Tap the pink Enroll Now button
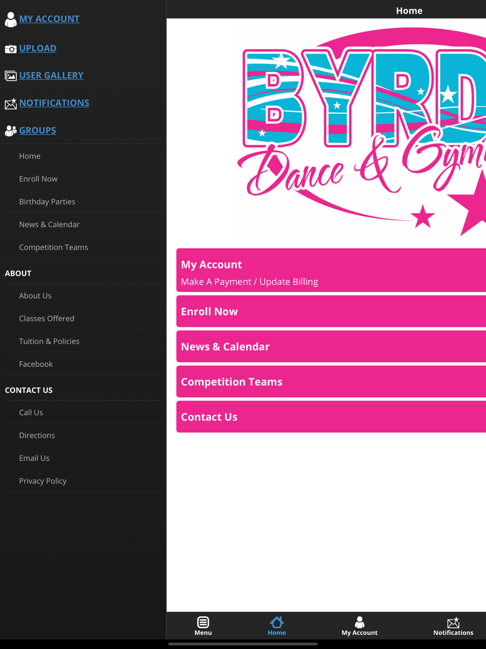The height and width of the screenshot is (649, 486). (331, 311)
